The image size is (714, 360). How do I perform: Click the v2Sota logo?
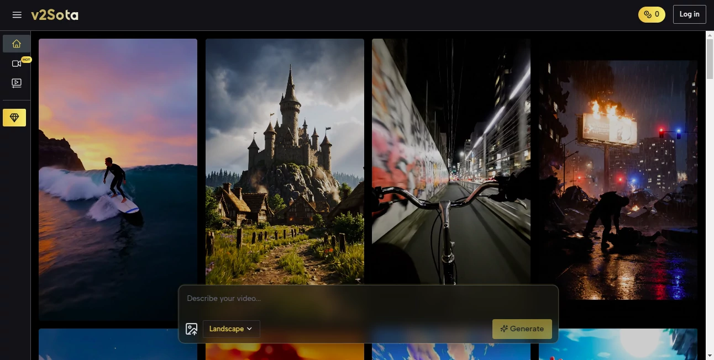pos(55,15)
